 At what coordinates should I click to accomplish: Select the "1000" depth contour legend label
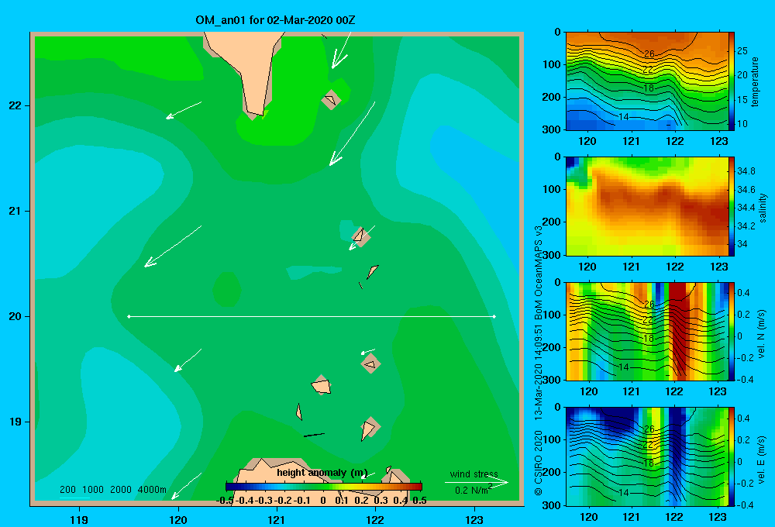click(x=93, y=490)
